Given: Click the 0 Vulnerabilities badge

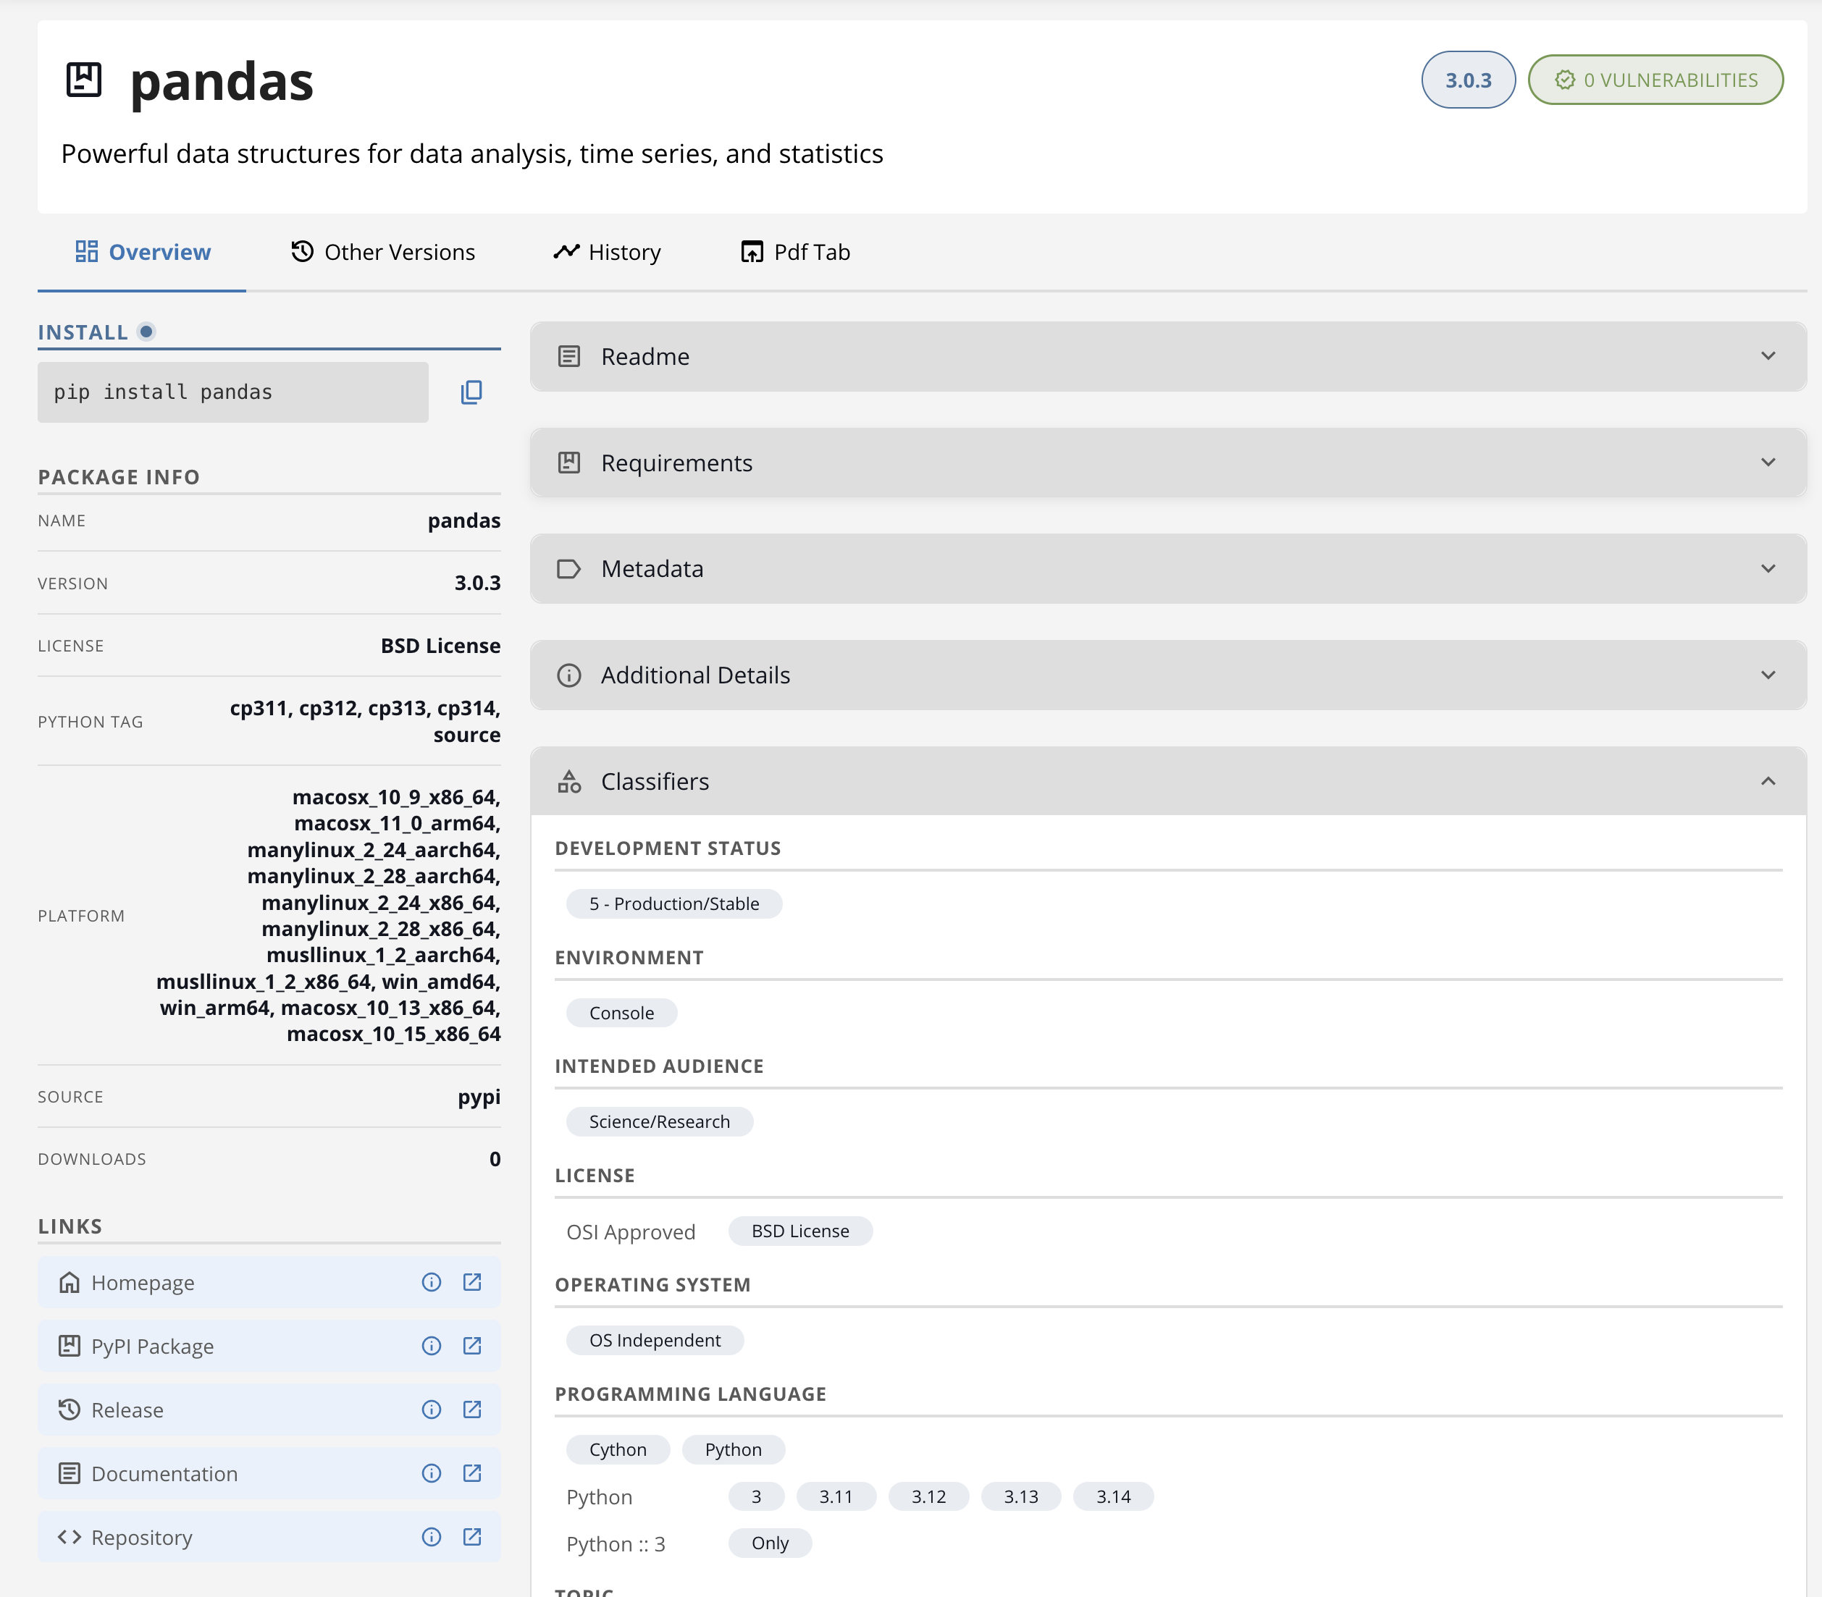Looking at the screenshot, I should [x=1655, y=80].
